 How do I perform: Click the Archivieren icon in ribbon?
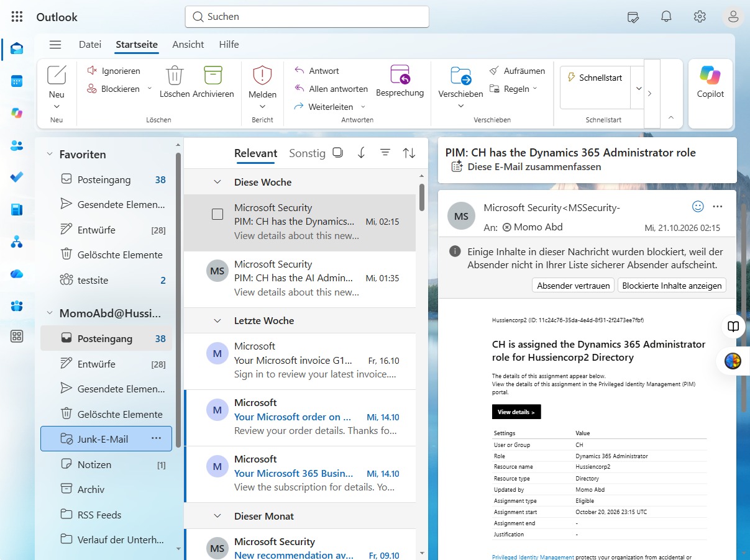tap(213, 75)
